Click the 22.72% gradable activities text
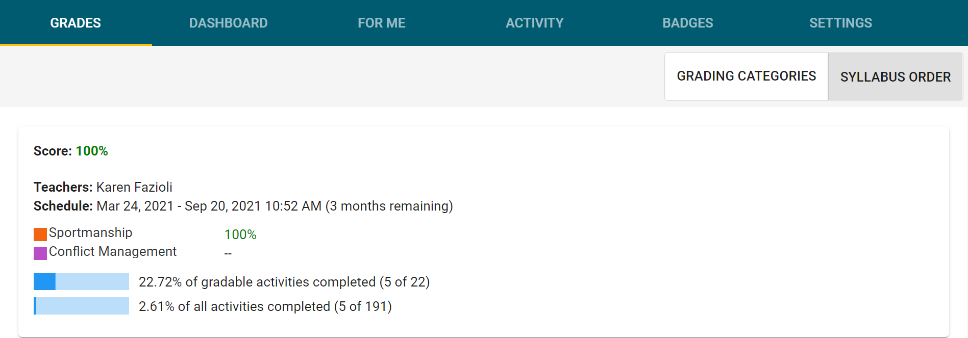The width and height of the screenshot is (968, 338). pyautogui.click(x=284, y=282)
